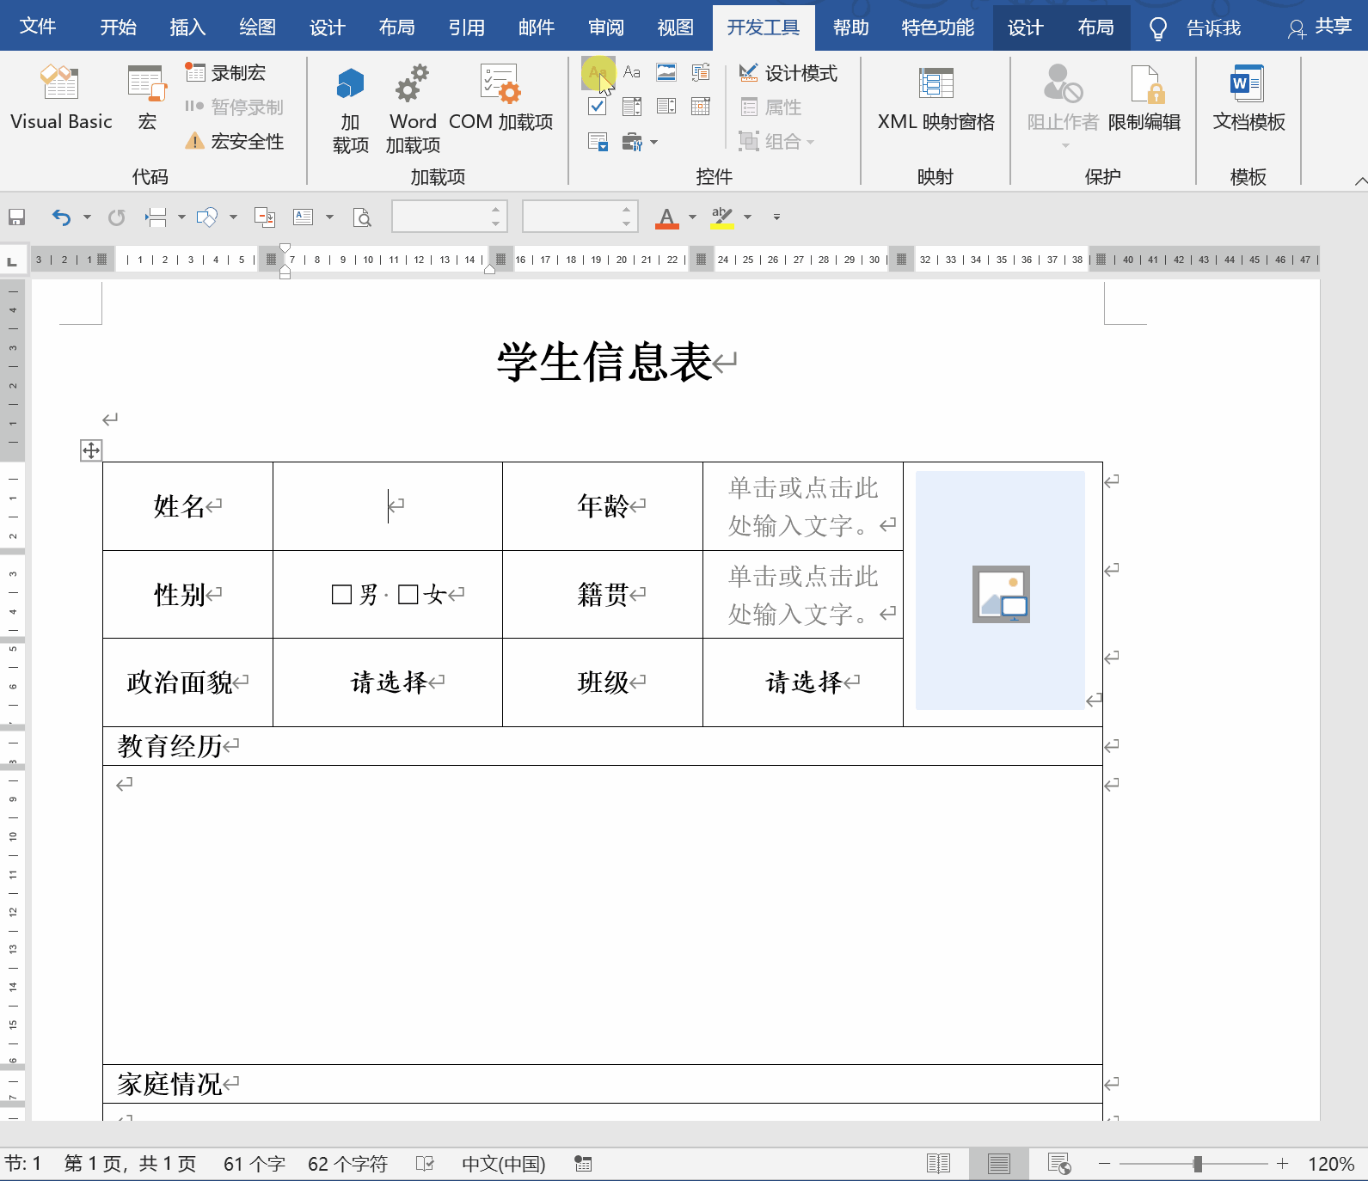
Task: Open COM 加载项 dialog
Action: (x=500, y=98)
